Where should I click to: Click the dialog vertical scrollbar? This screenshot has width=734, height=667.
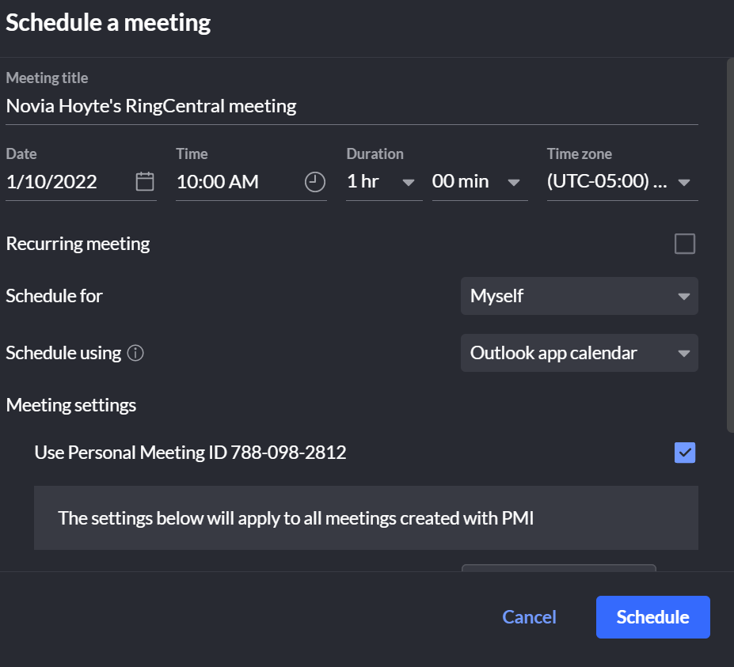coord(730,245)
